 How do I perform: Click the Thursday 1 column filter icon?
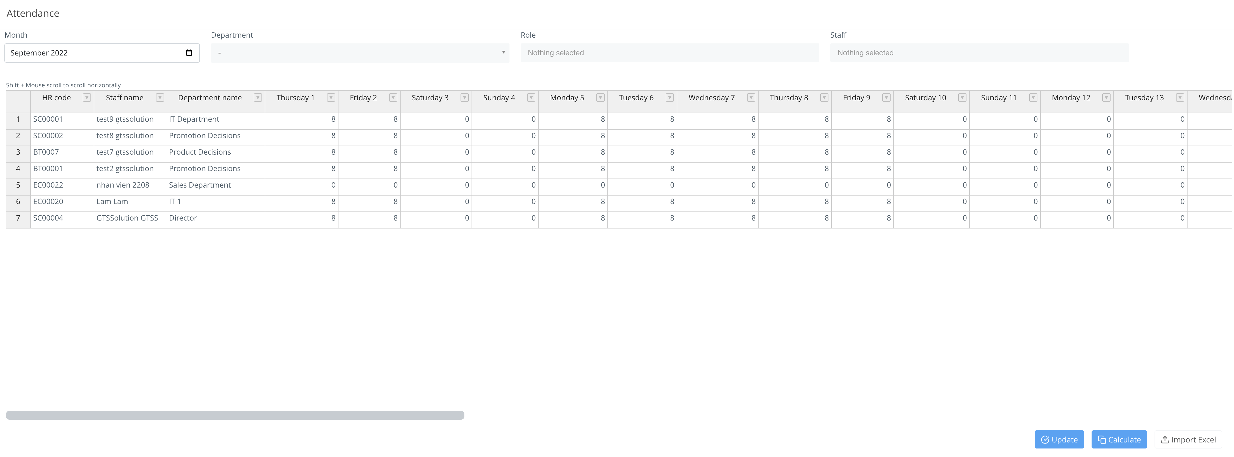(x=330, y=97)
